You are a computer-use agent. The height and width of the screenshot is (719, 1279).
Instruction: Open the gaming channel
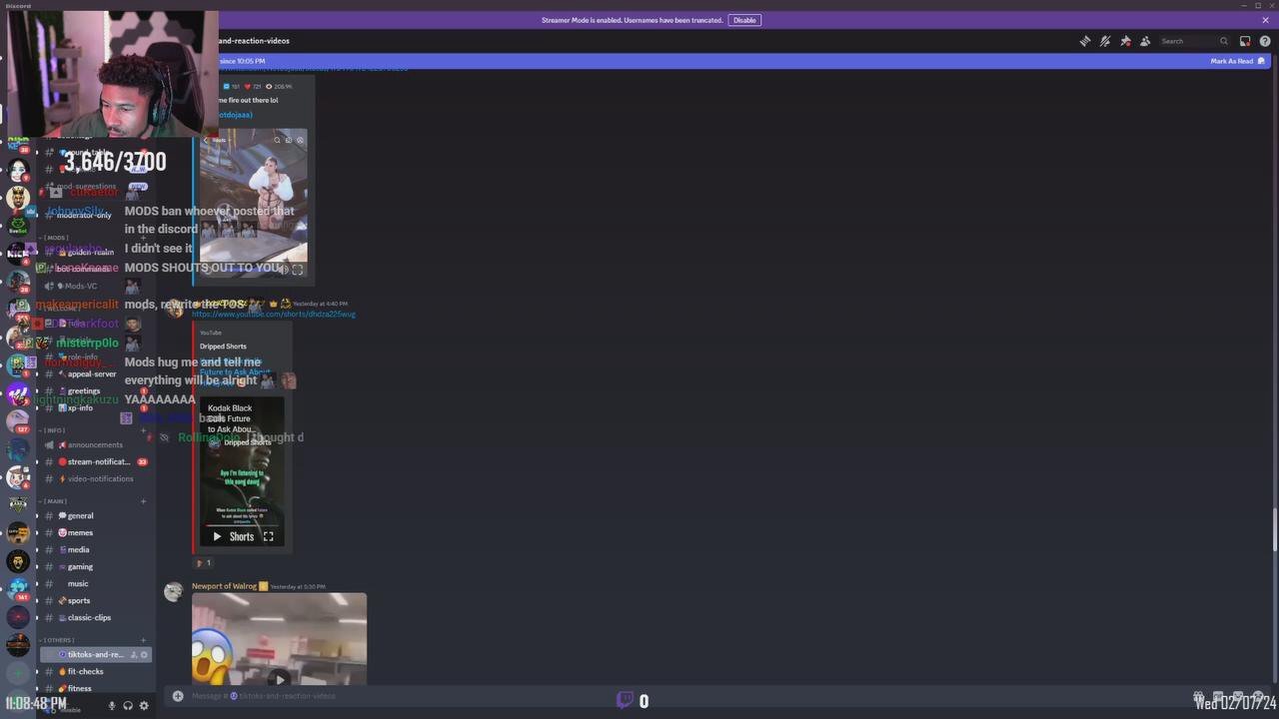95,566
